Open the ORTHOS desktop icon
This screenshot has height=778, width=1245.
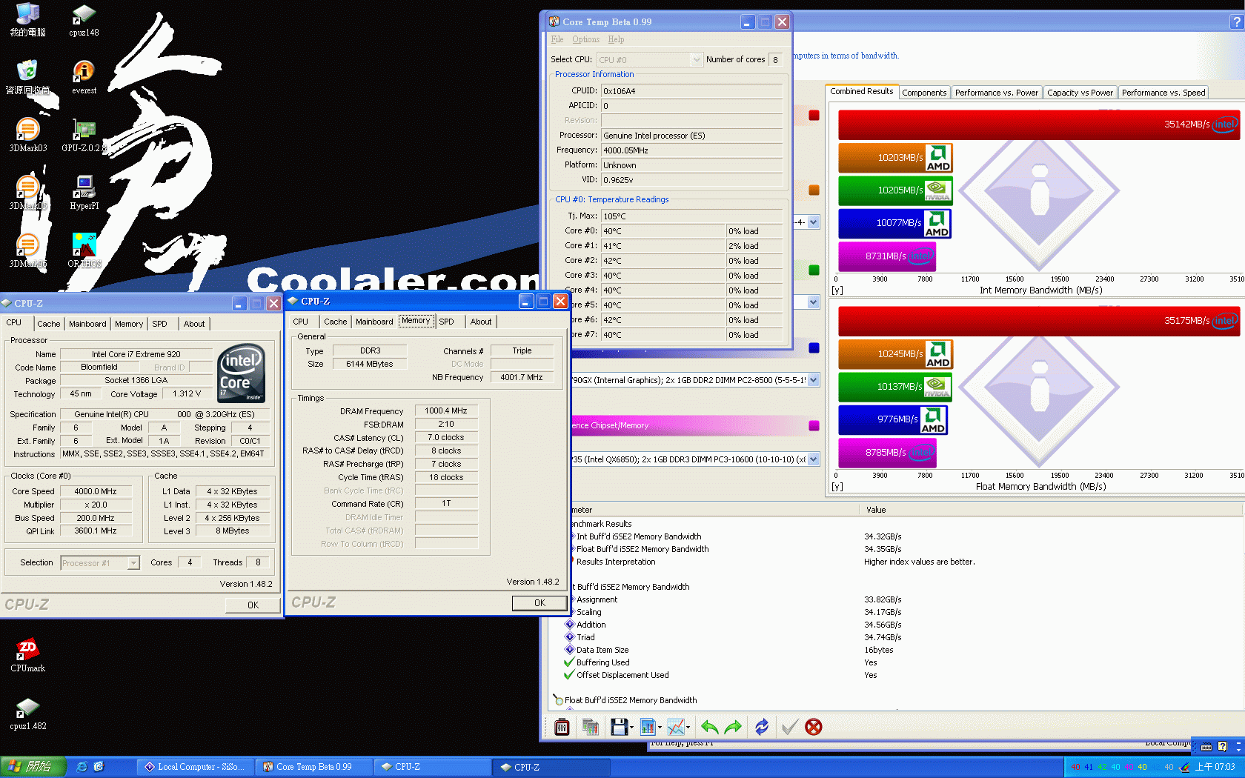click(x=84, y=250)
